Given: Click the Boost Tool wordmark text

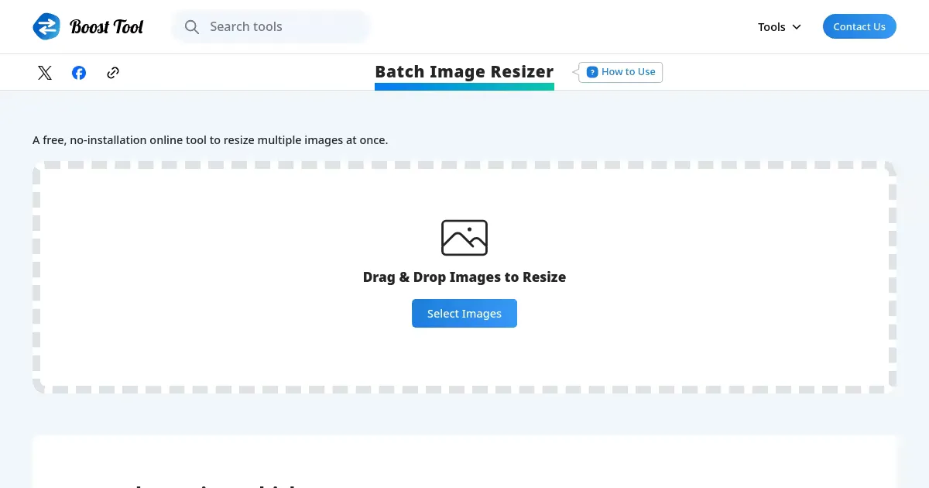Looking at the screenshot, I should tap(107, 27).
